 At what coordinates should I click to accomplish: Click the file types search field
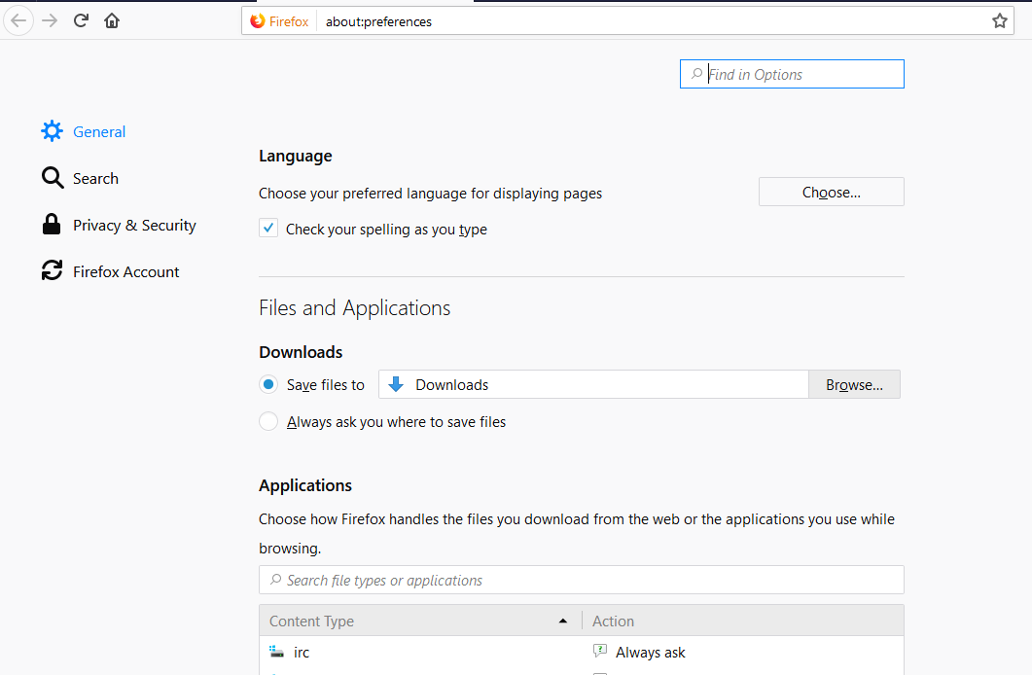click(581, 580)
